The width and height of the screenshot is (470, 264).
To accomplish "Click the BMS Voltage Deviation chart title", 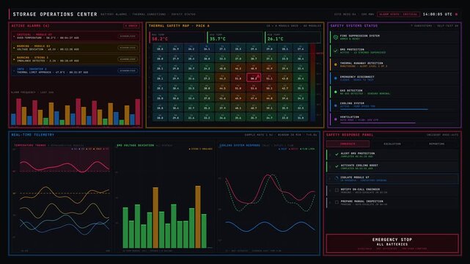I will pos(135,145).
